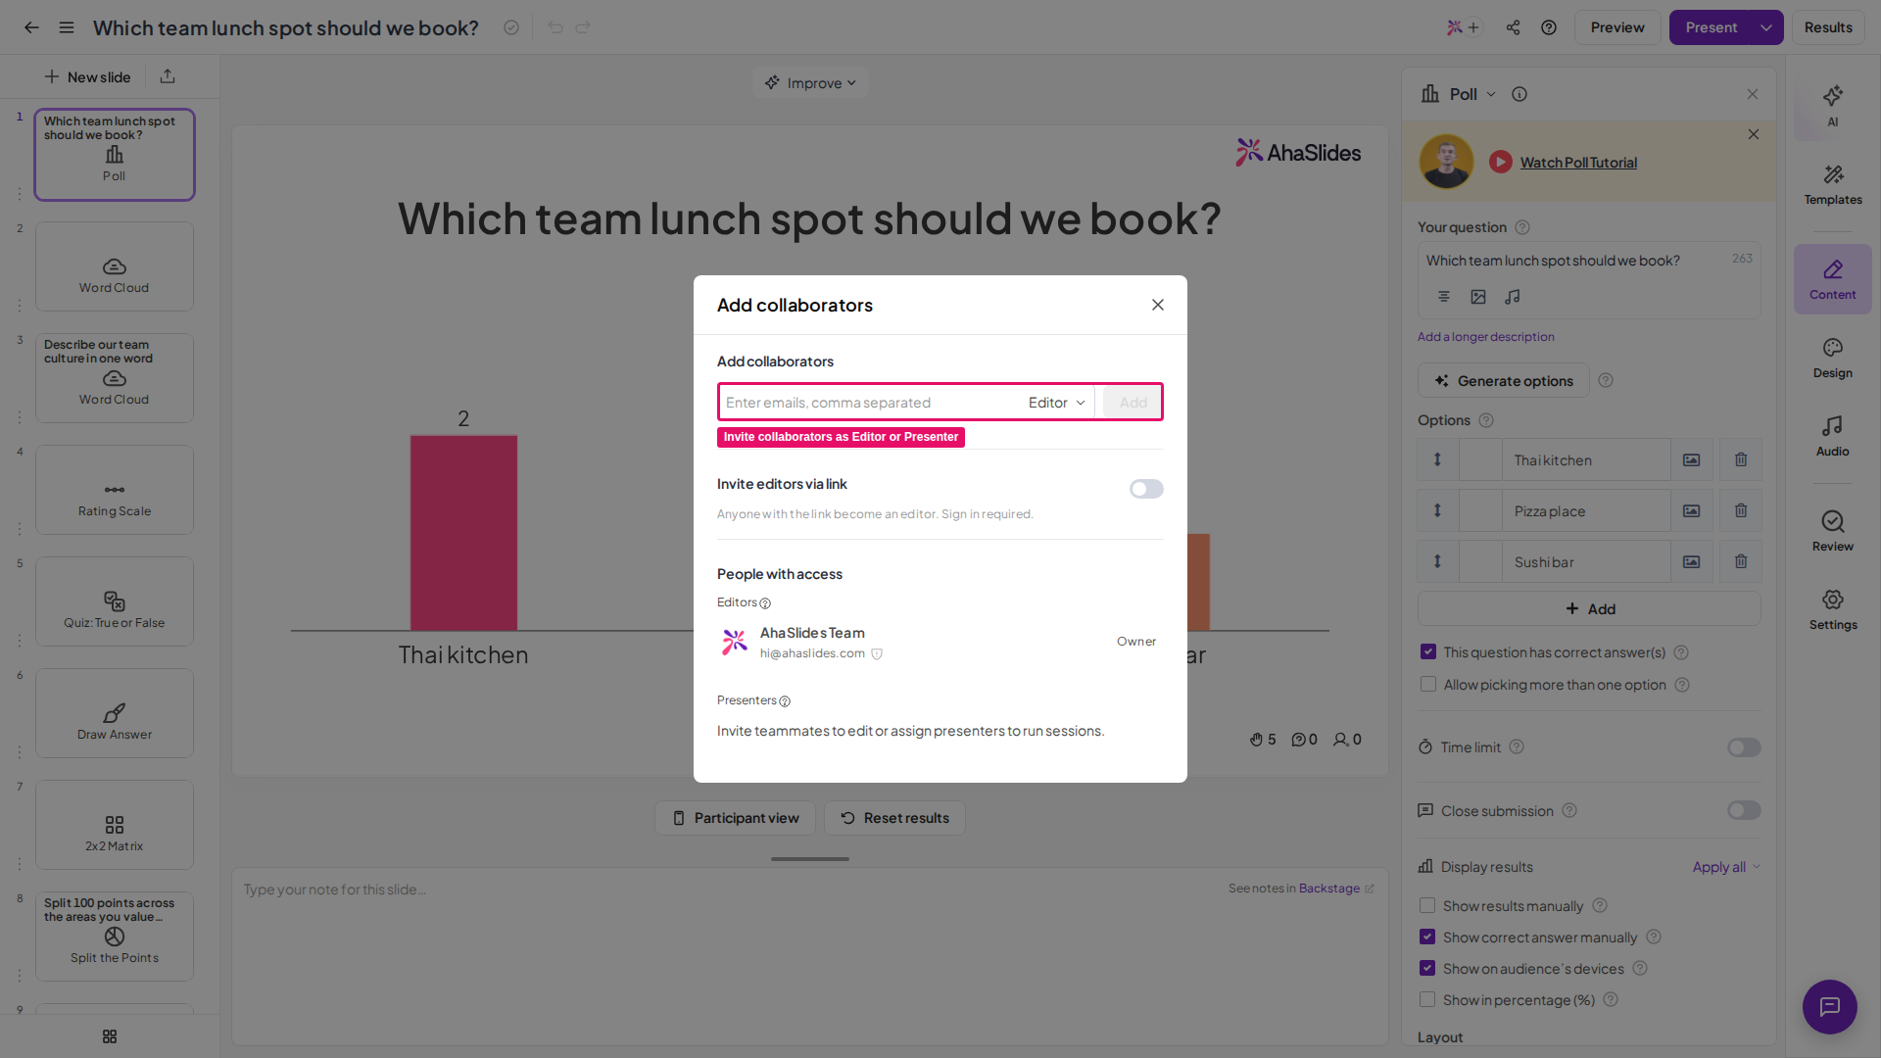
Task: Toggle the Time limit switch
Action: [1744, 747]
